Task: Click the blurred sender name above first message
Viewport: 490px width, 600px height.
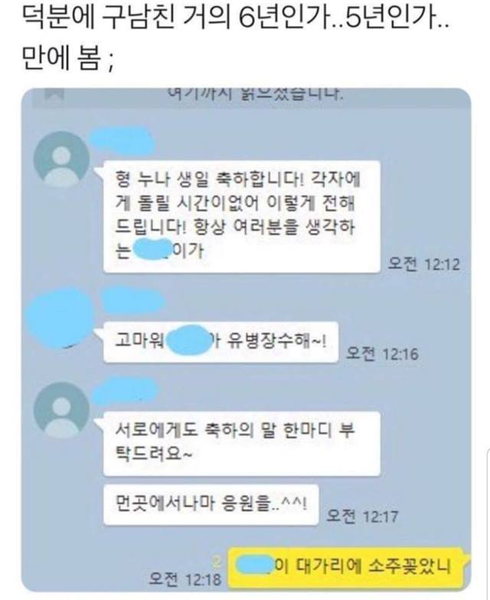Action: 123,141
